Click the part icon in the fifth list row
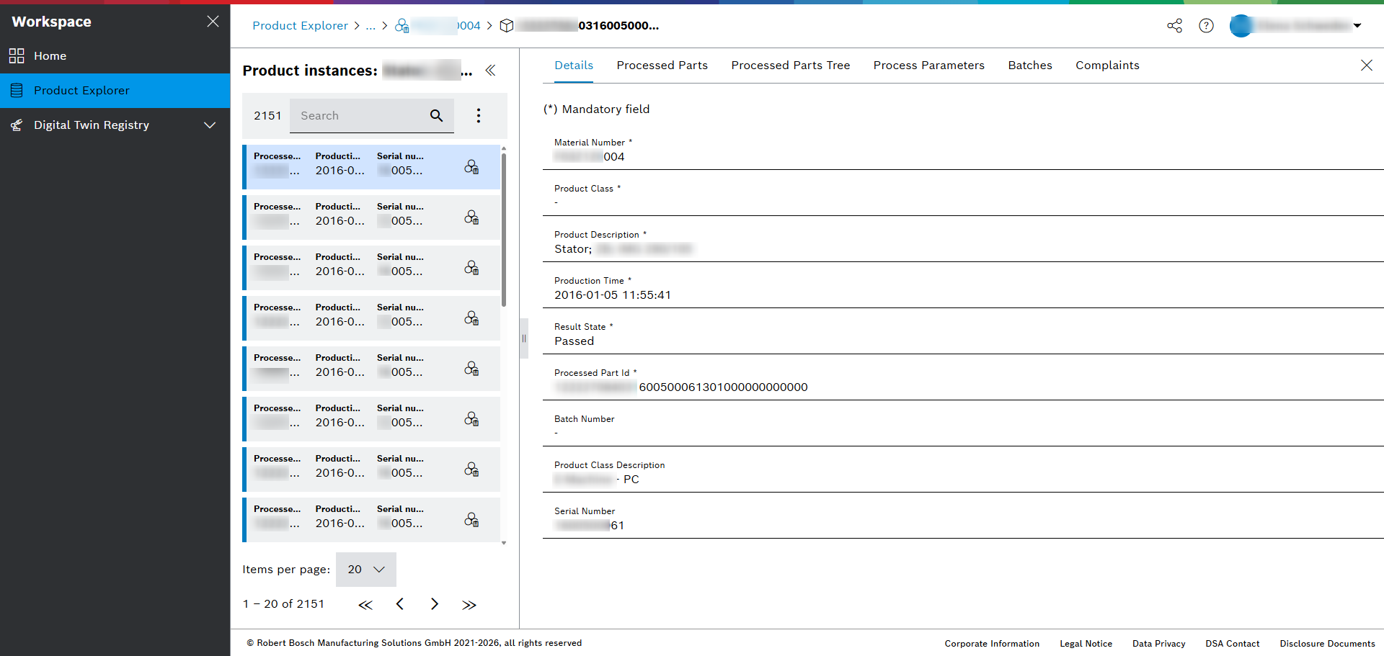 [471, 369]
